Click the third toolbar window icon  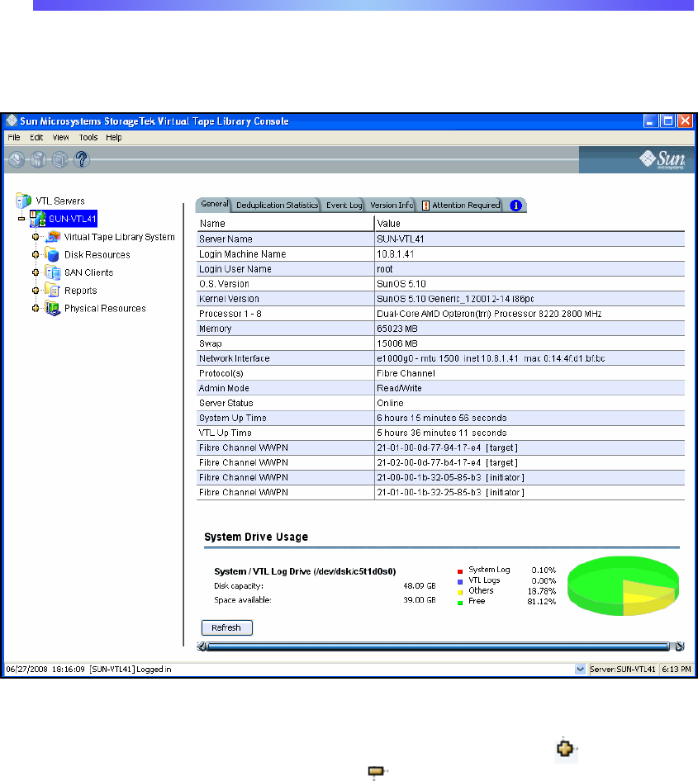(x=59, y=160)
